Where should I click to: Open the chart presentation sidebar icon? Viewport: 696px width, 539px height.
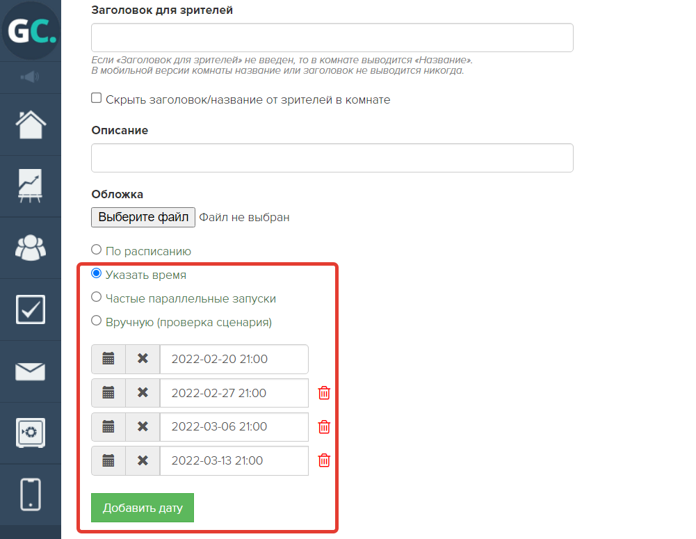coord(31,186)
